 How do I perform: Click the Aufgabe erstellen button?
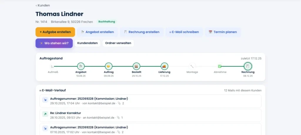pyautogui.click(x=55, y=32)
